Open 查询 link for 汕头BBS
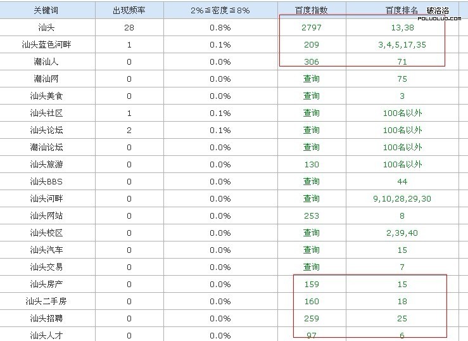 pos(311,182)
